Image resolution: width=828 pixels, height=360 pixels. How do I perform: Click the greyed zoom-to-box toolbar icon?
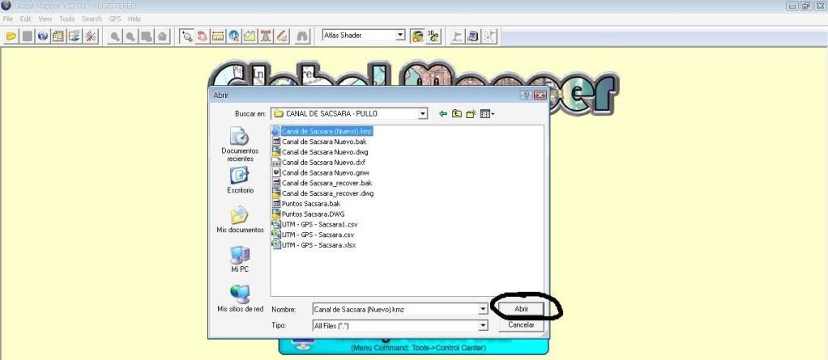(147, 36)
